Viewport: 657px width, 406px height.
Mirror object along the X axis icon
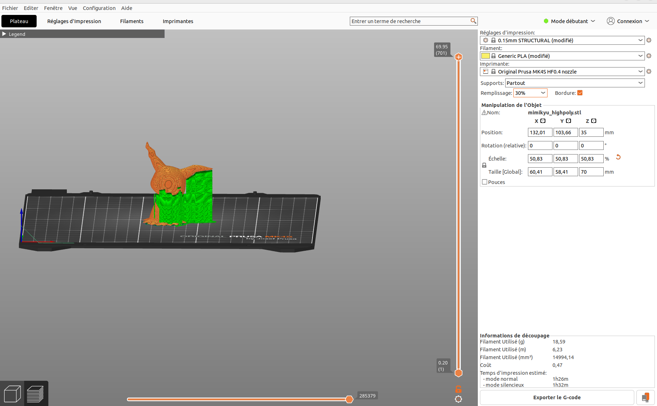(x=543, y=121)
